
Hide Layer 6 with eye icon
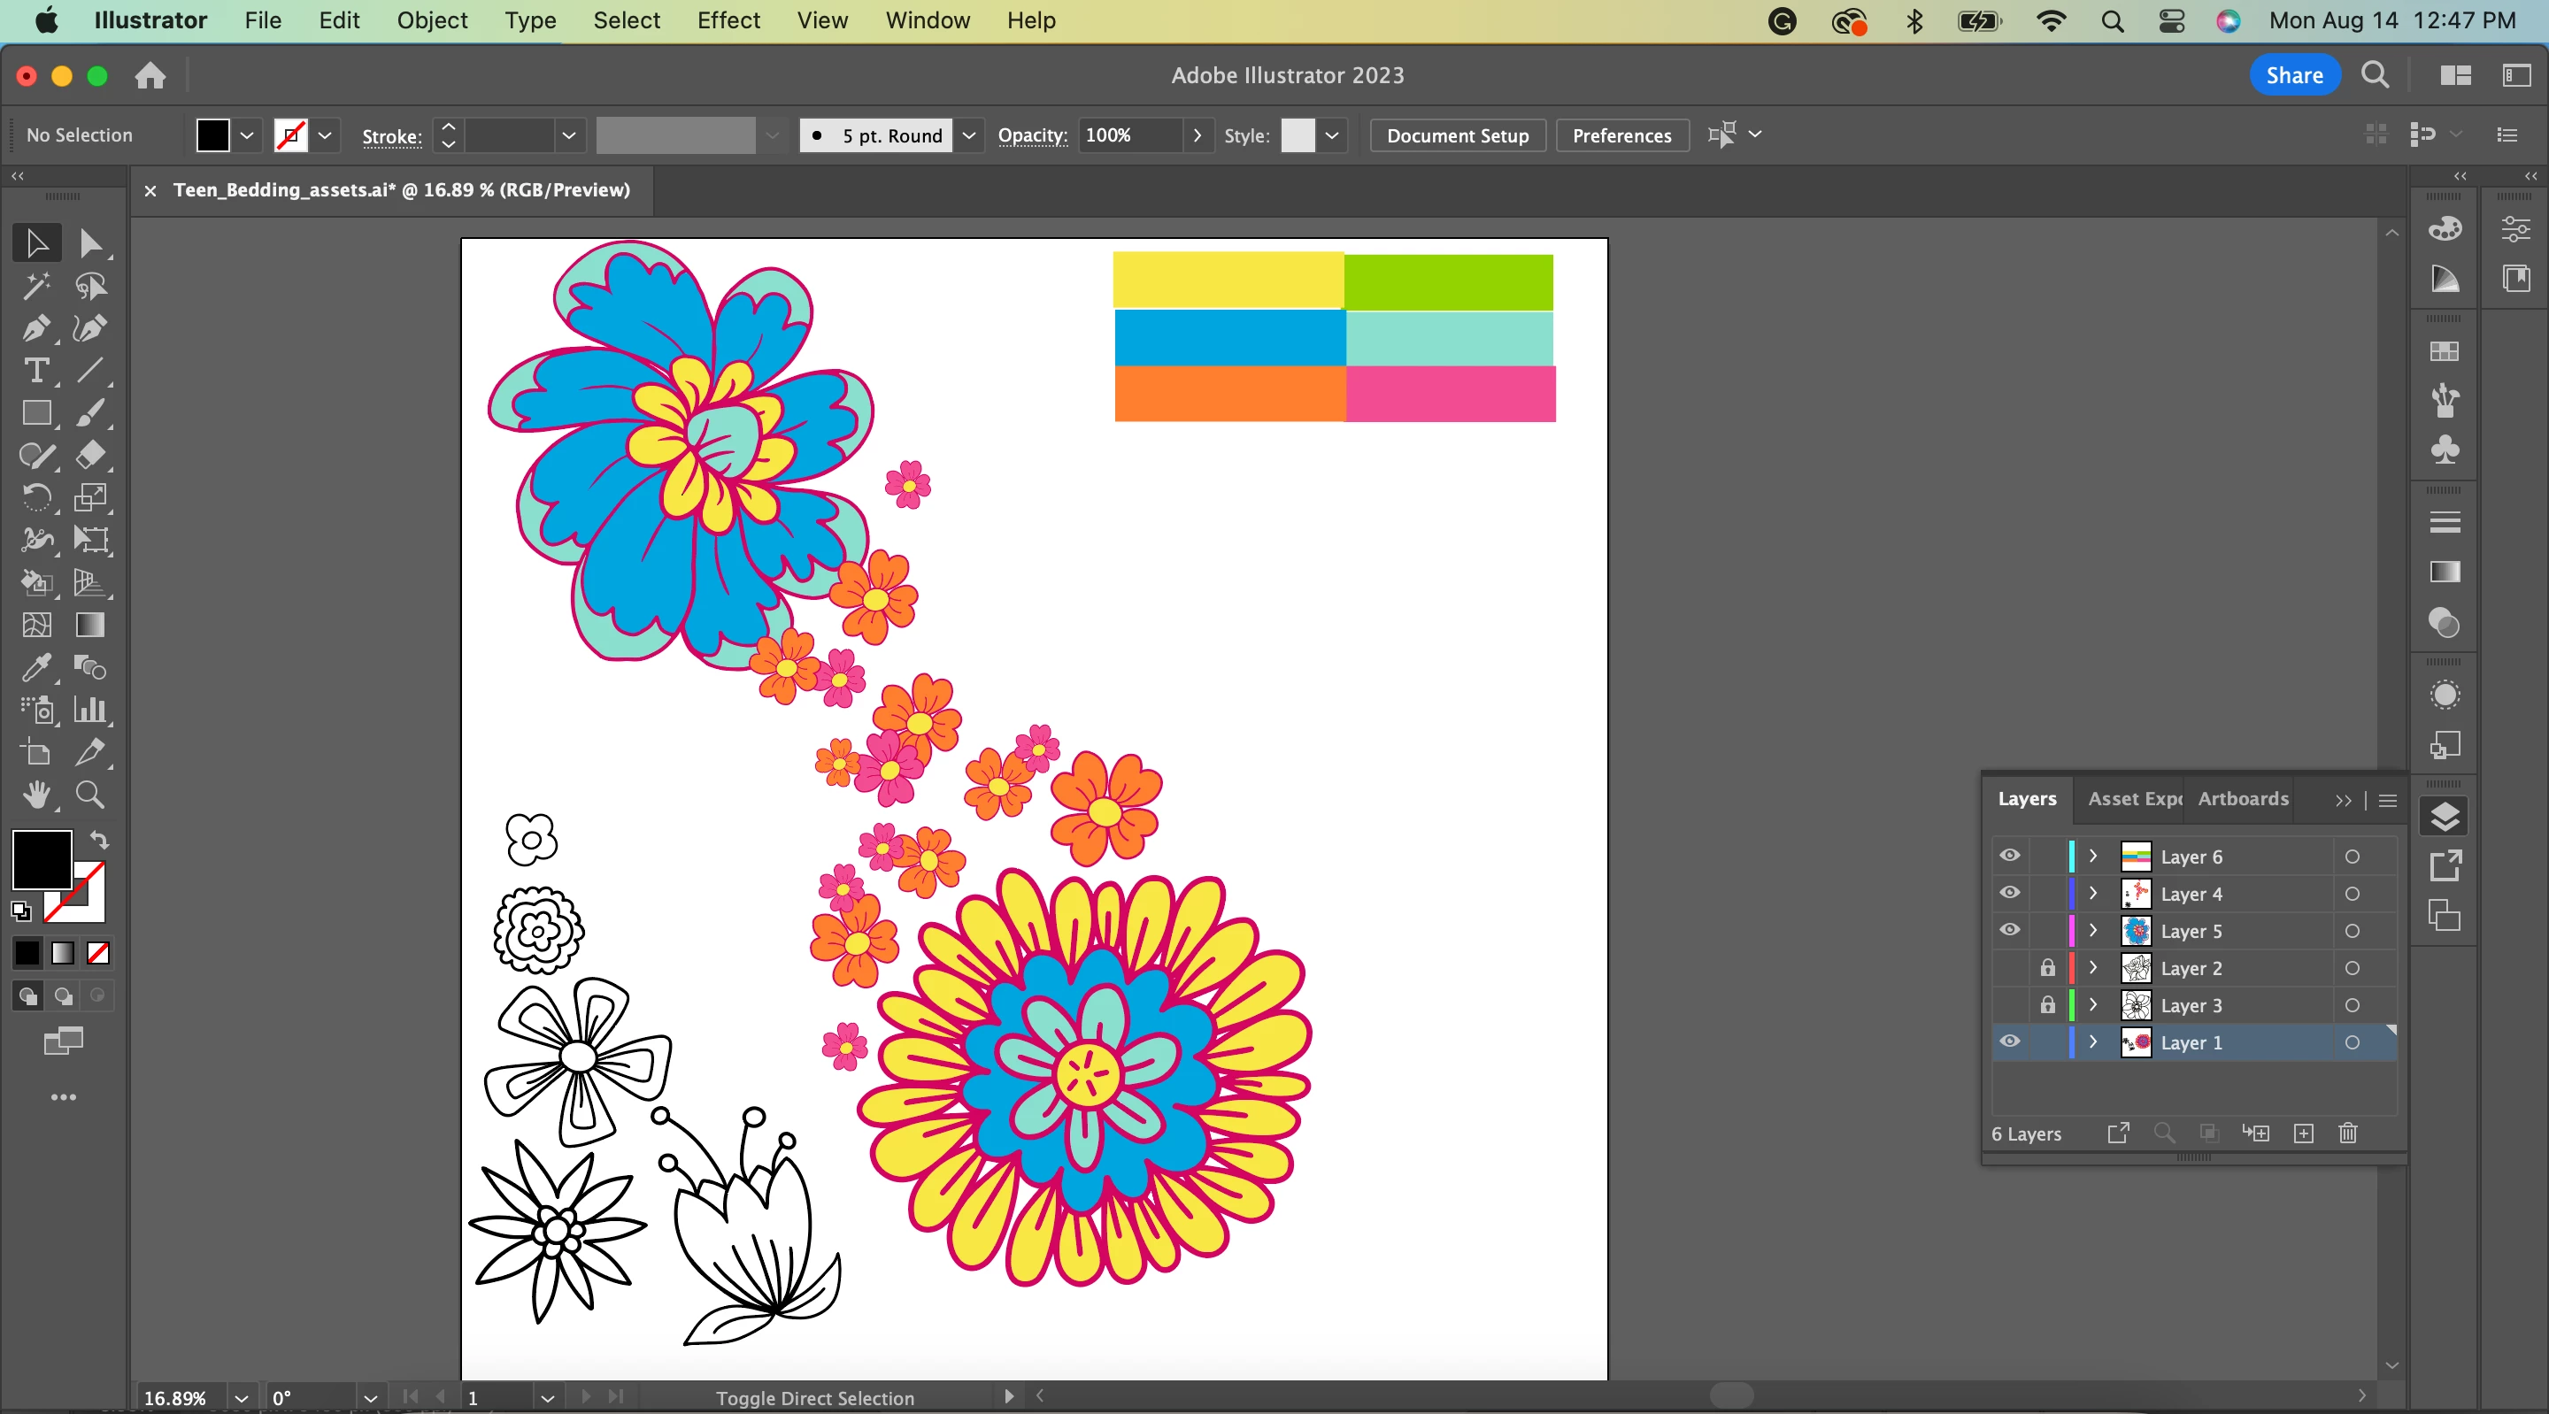pos(2010,856)
